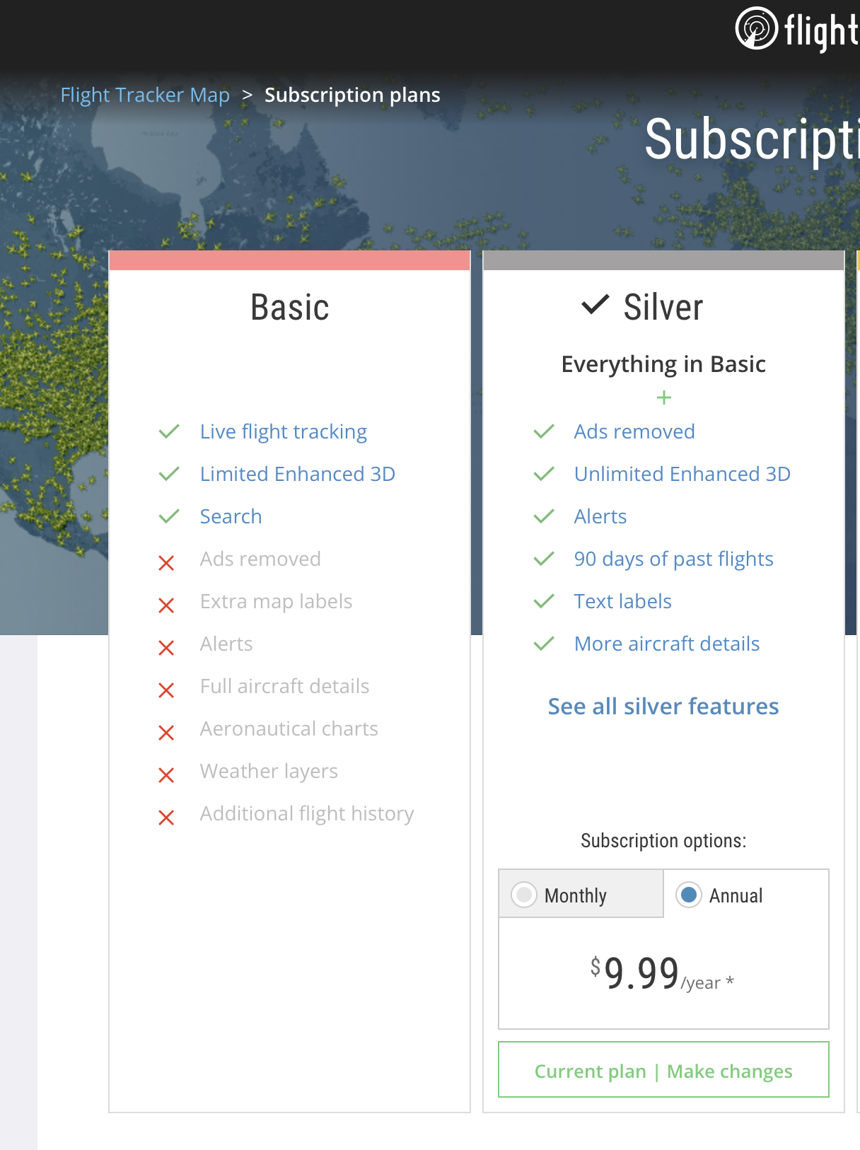Open the 90 days of past flights link
The height and width of the screenshot is (1150, 860).
(673, 559)
